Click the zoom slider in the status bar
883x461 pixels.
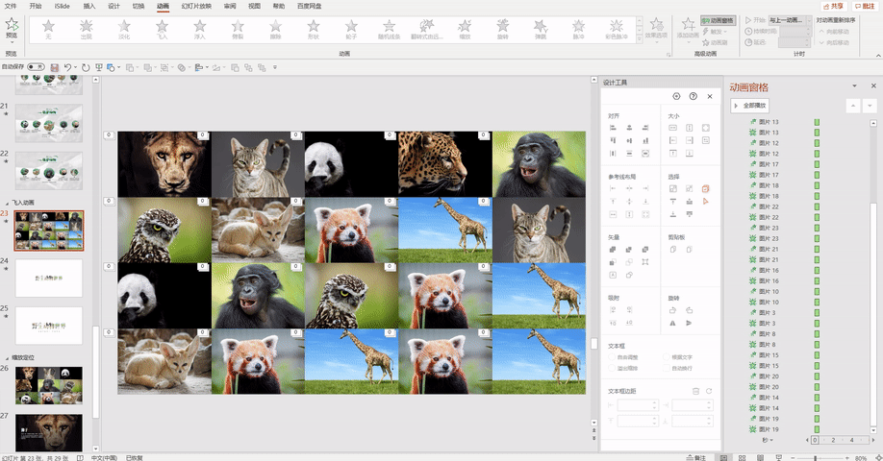point(818,458)
